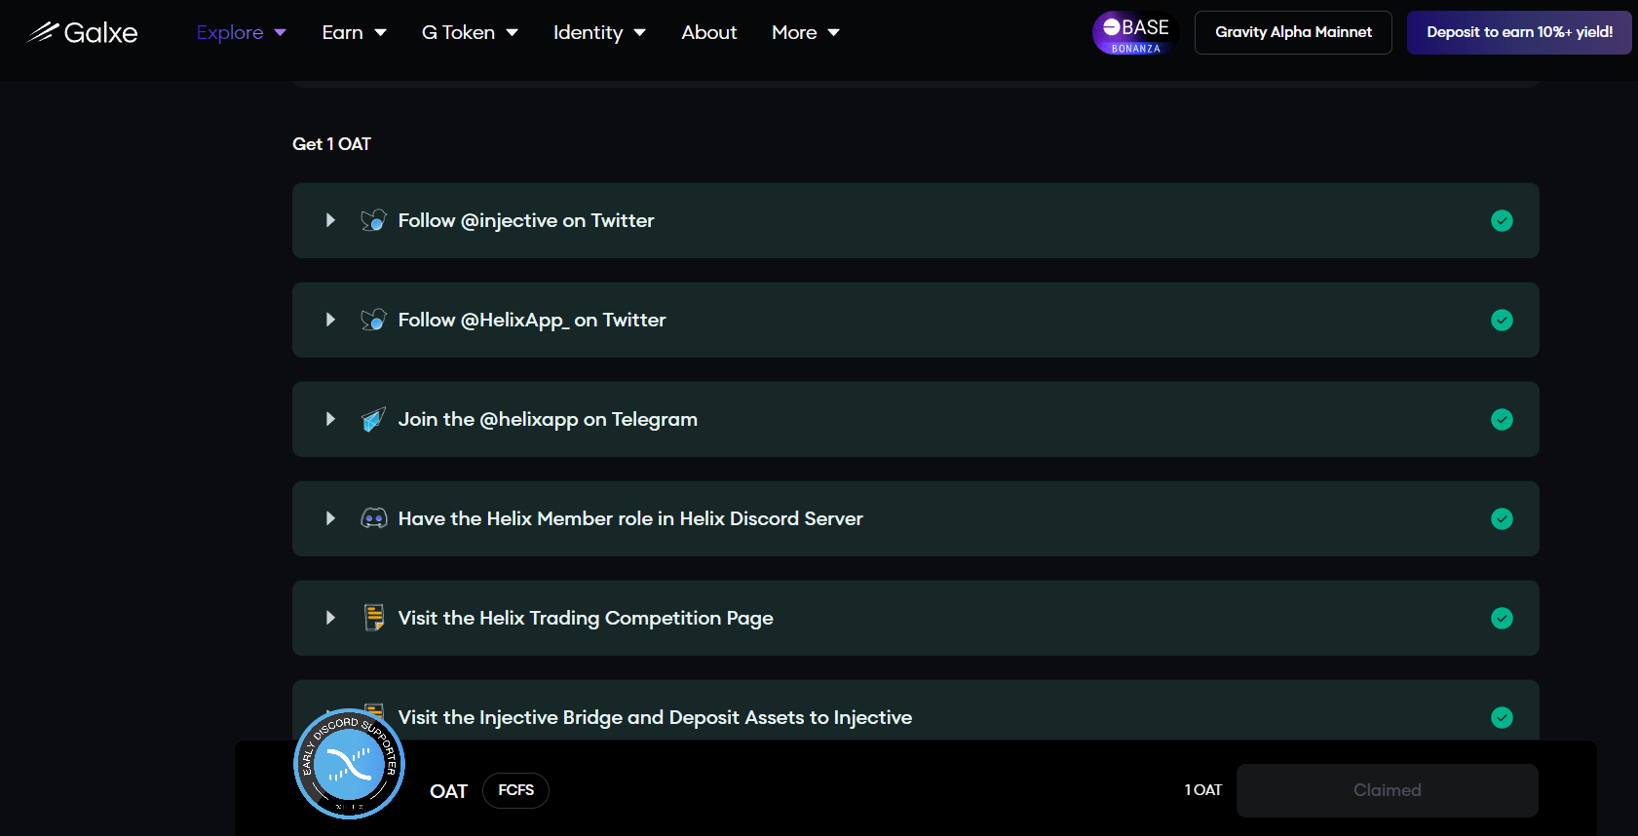The height and width of the screenshot is (836, 1638).
Task: Select the Follow @injective on Twitter text
Action: coord(526,220)
